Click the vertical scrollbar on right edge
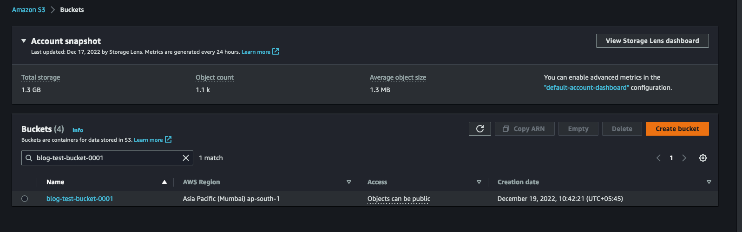 [740, 116]
